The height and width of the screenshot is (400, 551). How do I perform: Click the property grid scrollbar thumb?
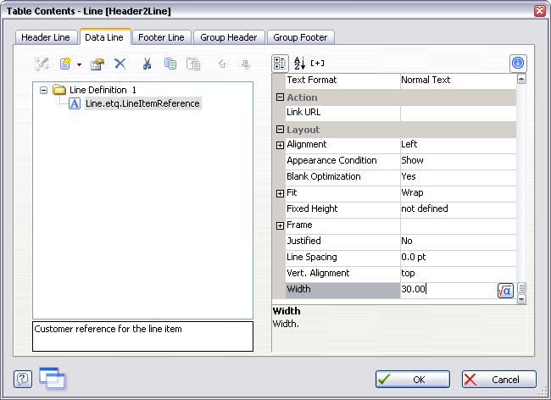[521, 288]
